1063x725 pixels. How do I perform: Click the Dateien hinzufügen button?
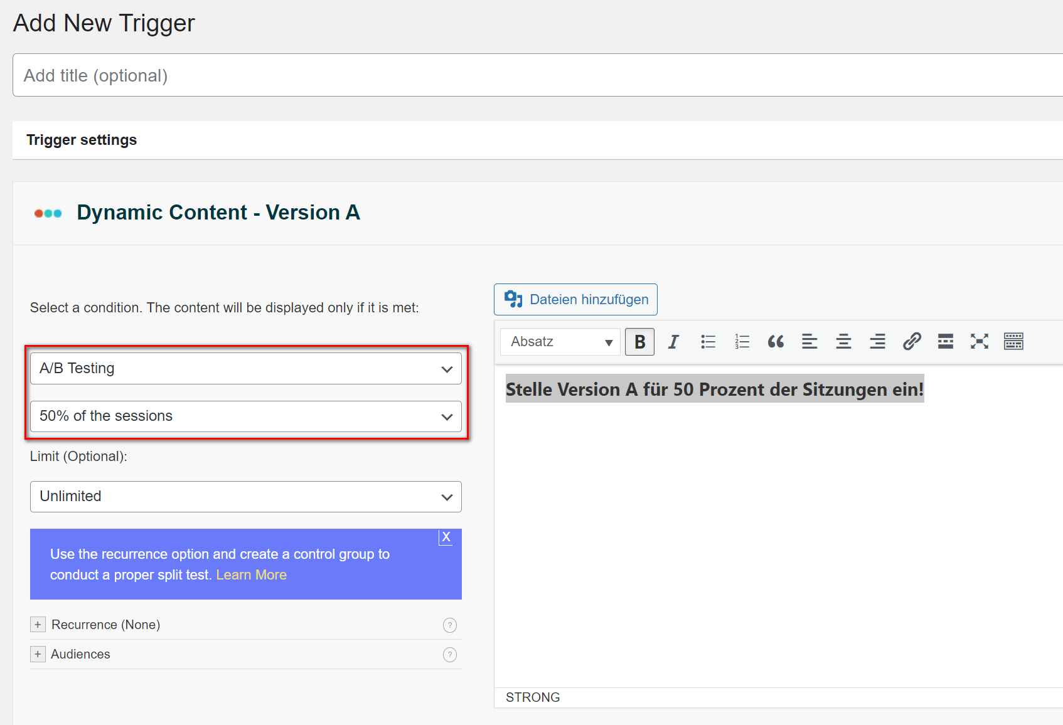[575, 300]
